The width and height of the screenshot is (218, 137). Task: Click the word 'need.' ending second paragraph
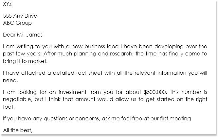pos(10,80)
